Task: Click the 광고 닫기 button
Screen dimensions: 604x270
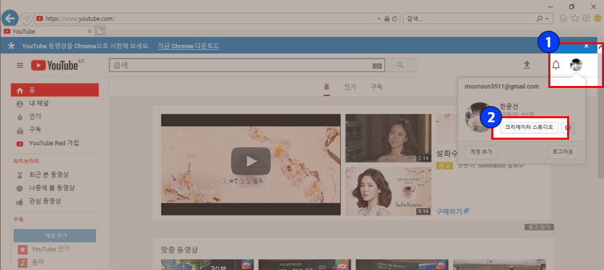Action: pos(539,227)
